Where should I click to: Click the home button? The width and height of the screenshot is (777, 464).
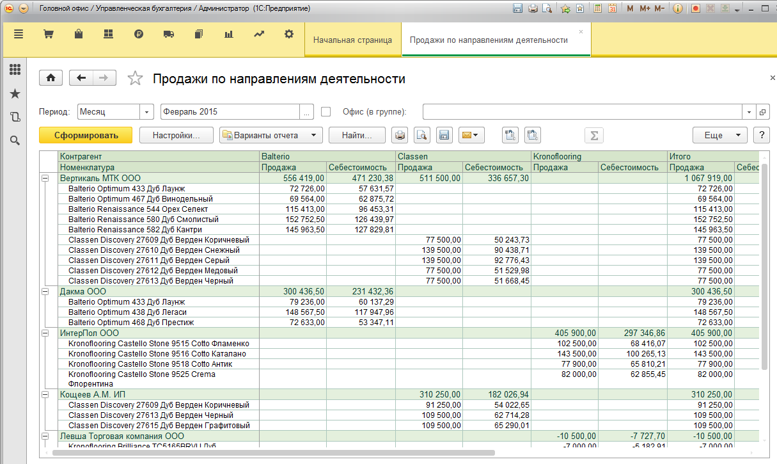(x=51, y=78)
